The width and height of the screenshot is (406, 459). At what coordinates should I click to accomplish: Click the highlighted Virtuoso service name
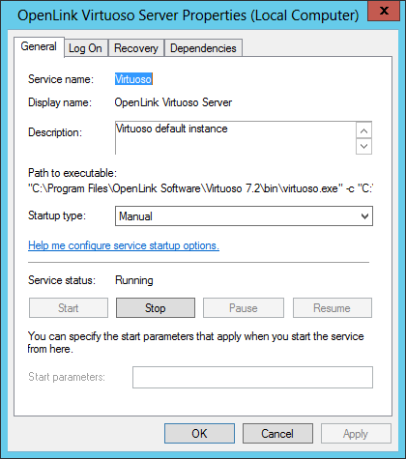pos(133,79)
